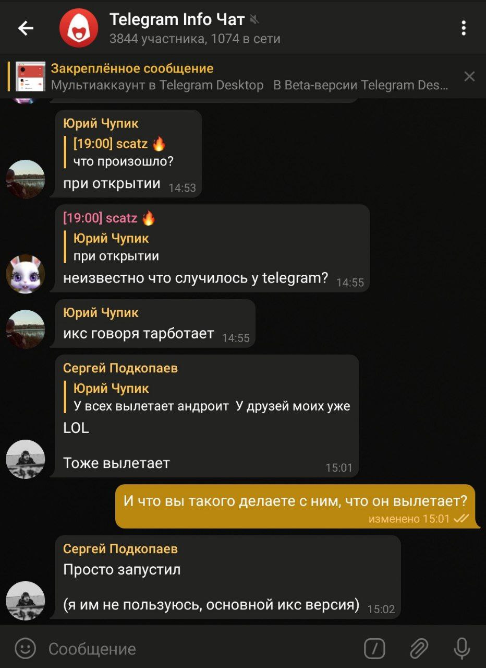This screenshot has height=668, width=486.
Task: Open Telegram Info chat avatar
Action: 79,28
